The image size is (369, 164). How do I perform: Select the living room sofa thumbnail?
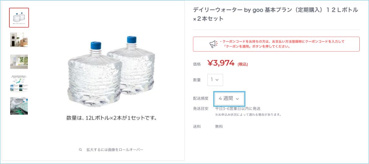19,40
